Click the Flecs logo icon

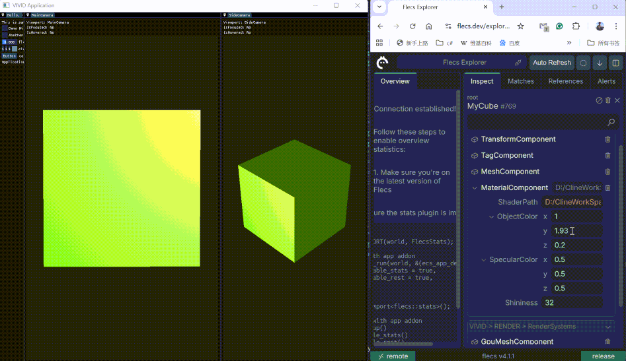[x=383, y=63]
